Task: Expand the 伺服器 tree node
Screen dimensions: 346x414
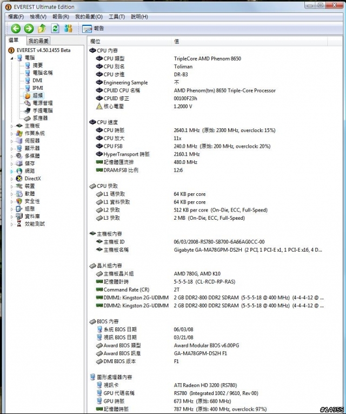Action: [x=11, y=141]
